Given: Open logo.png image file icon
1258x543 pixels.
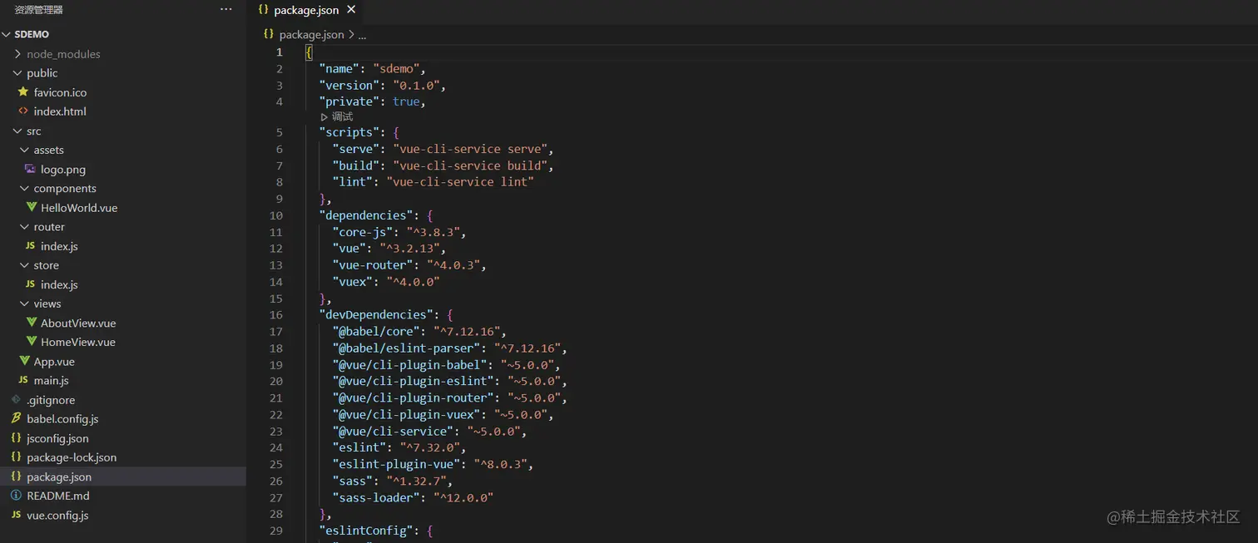Looking at the screenshot, I should [31, 169].
